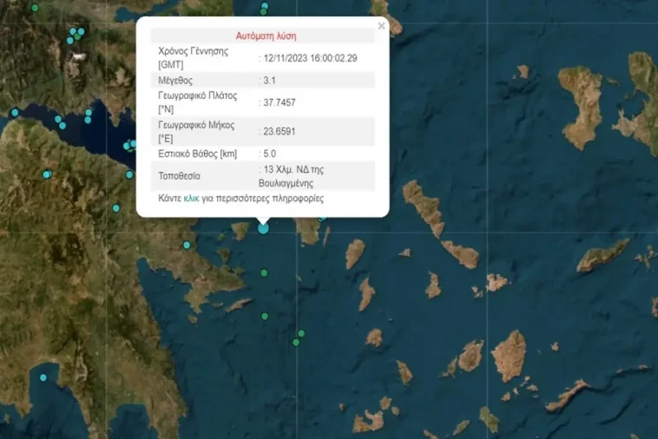
Task: Click the location text '13 Χλμ. ΝΔ της Βουλιαγμένης'
Action: [293, 176]
